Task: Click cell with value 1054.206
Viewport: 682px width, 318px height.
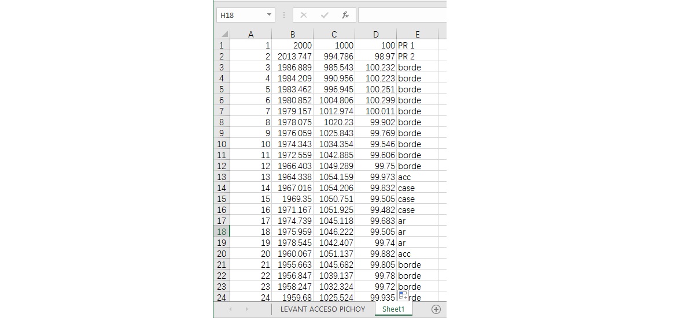Action: point(336,188)
